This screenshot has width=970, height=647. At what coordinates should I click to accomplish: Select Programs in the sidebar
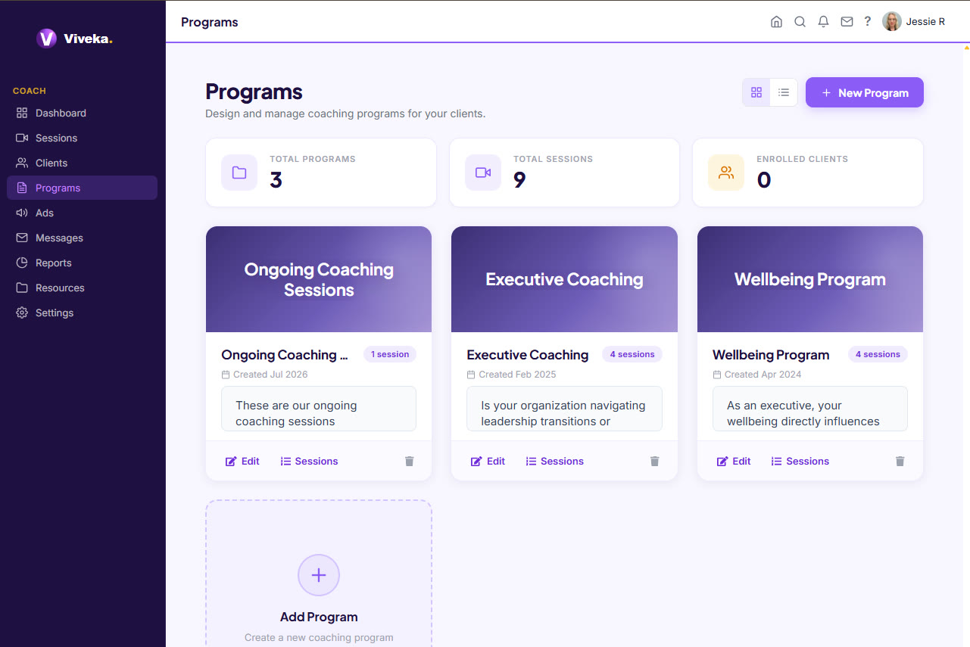pos(82,188)
